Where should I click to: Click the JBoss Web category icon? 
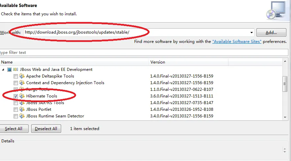click(16, 69)
